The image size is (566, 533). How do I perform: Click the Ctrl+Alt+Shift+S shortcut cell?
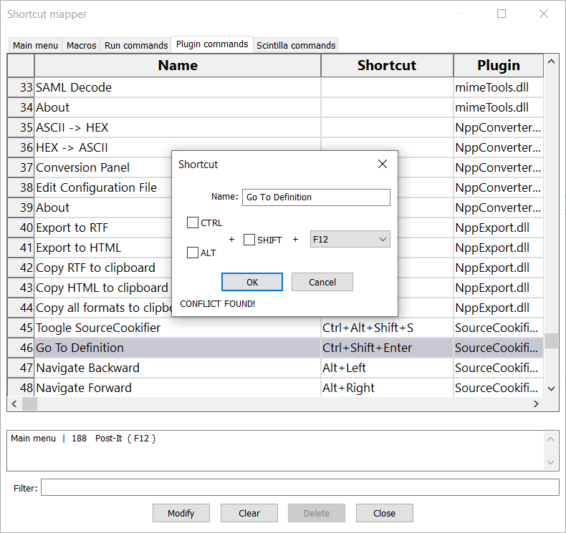[x=387, y=328]
